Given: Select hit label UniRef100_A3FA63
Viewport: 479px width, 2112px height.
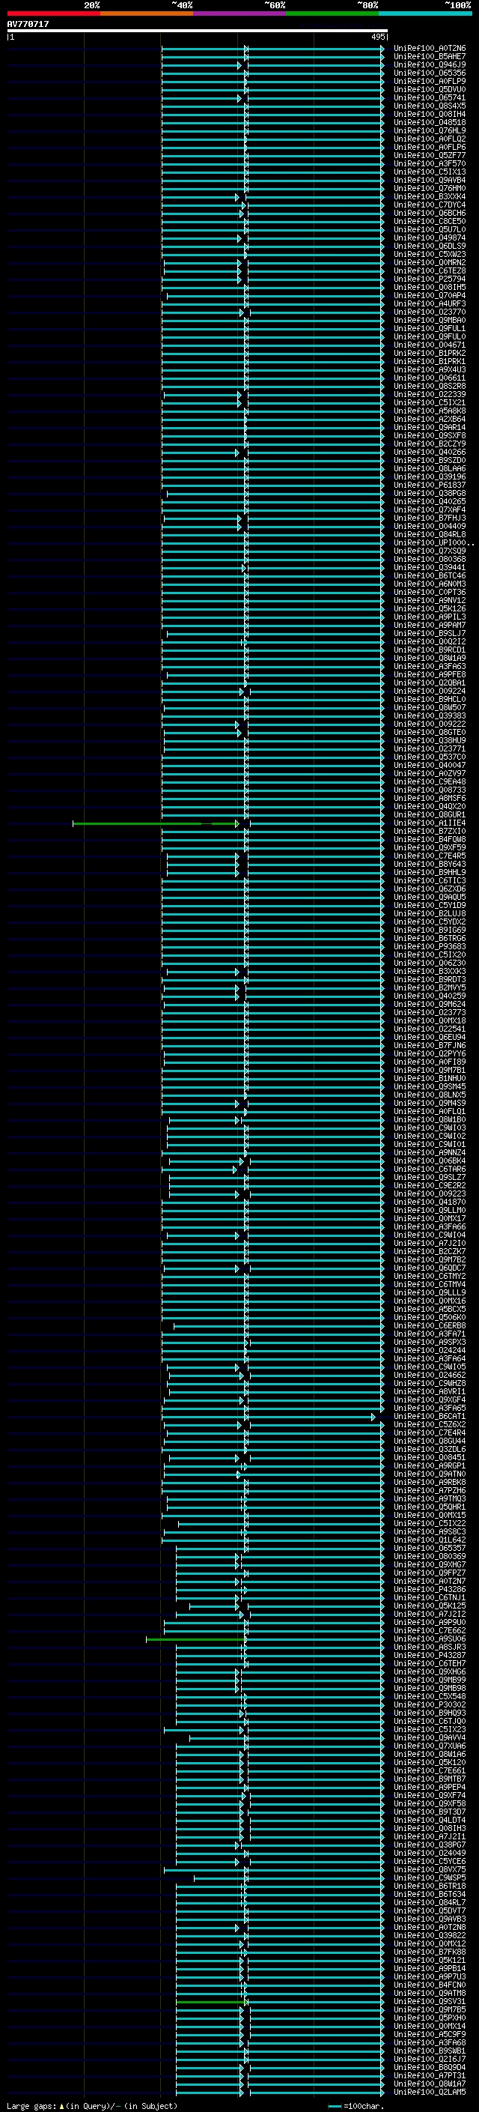Looking at the screenshot, I should tap(430, 667).
